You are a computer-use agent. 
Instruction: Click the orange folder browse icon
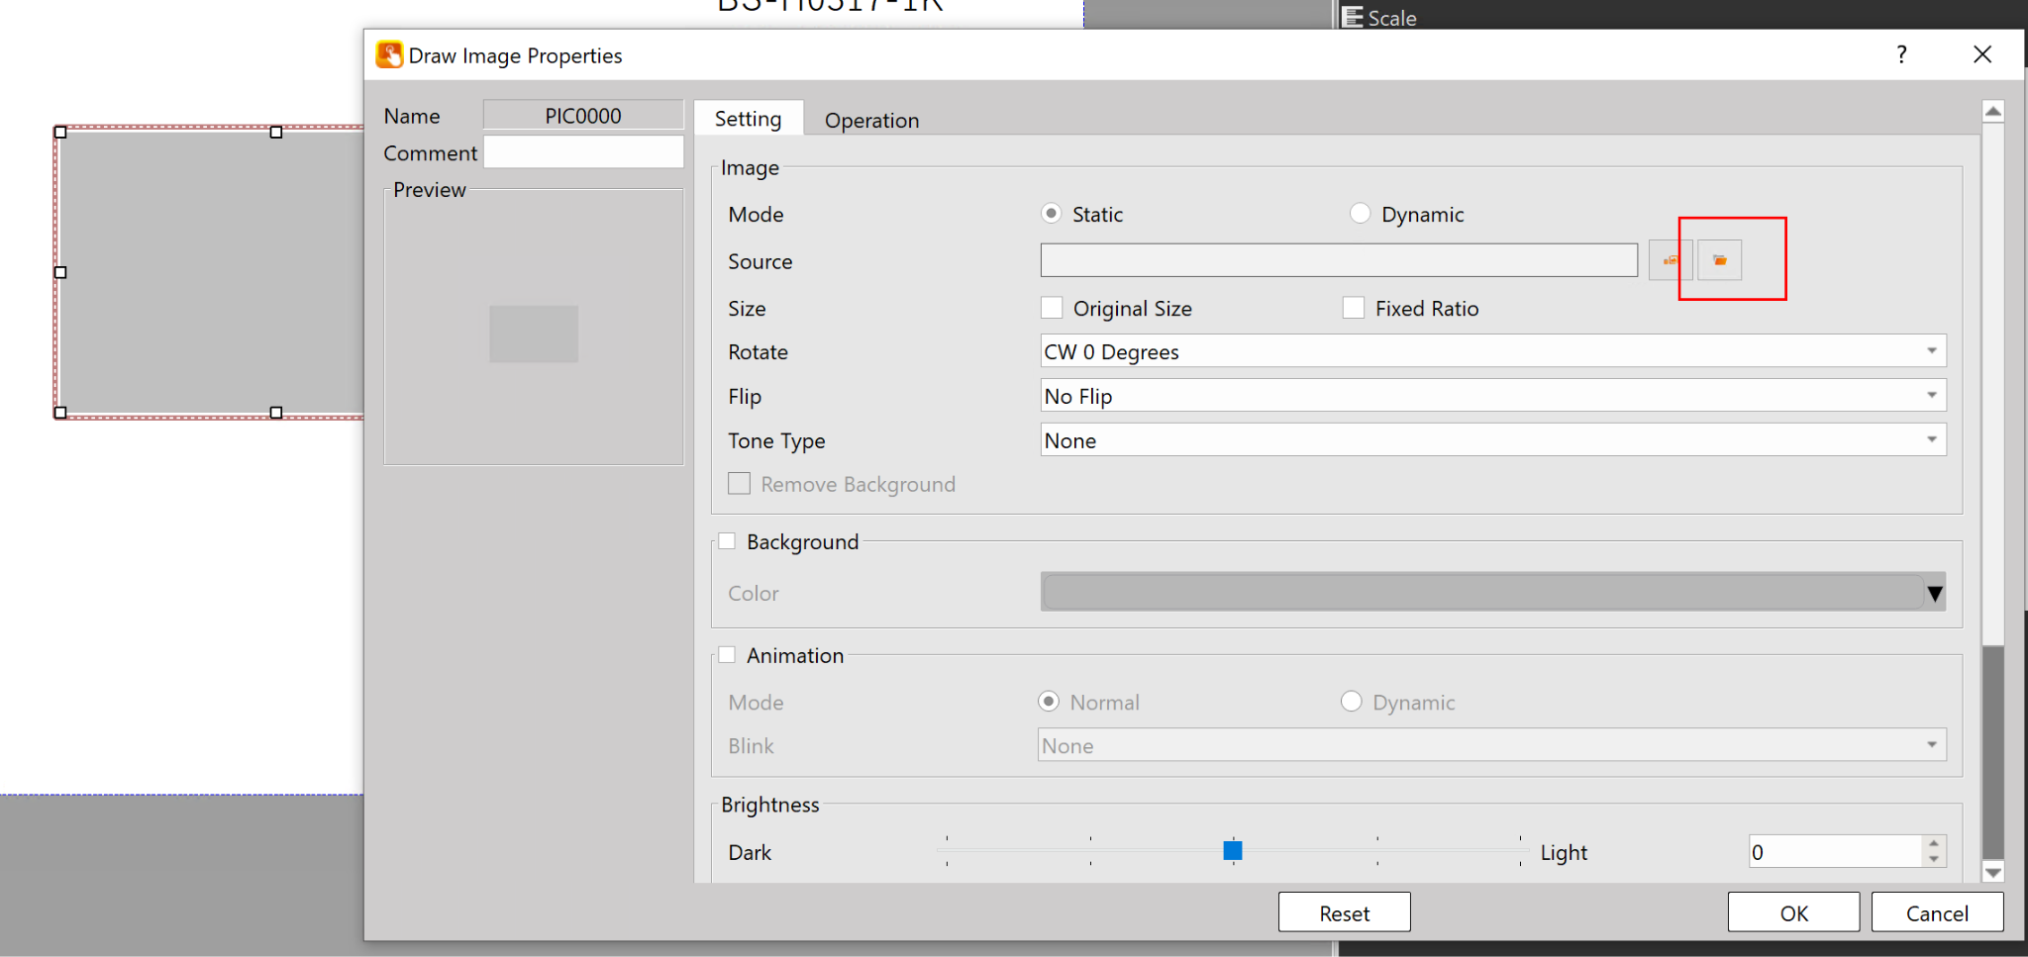pos(1720,260)
